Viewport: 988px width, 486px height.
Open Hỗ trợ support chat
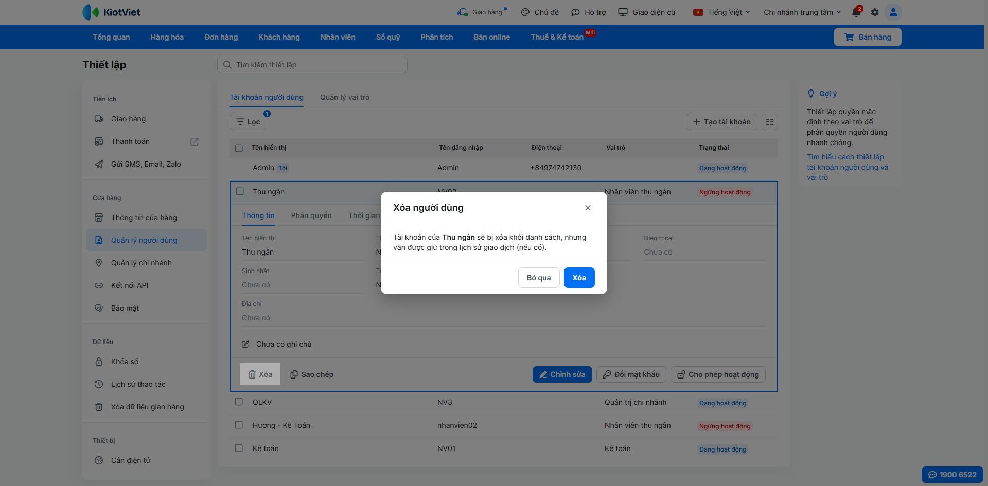589,12
